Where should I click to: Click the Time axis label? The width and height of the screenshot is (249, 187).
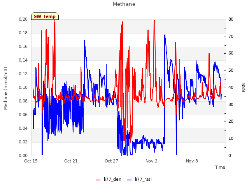(220, 167)
